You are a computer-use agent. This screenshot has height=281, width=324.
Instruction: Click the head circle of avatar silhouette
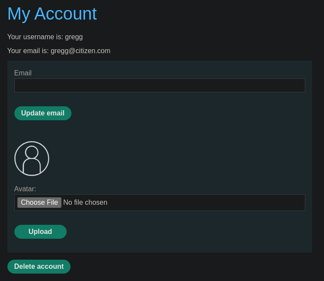[32, 152]
